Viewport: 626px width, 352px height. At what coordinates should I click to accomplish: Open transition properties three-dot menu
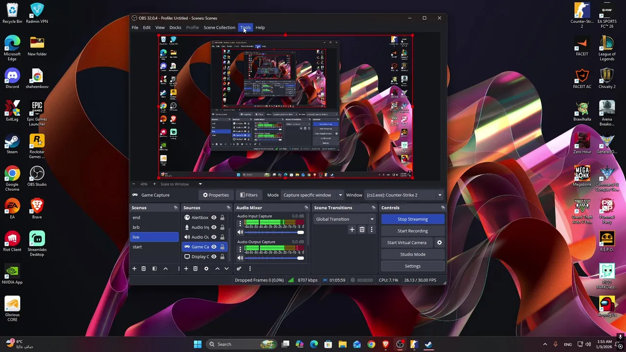pos(372,229)
